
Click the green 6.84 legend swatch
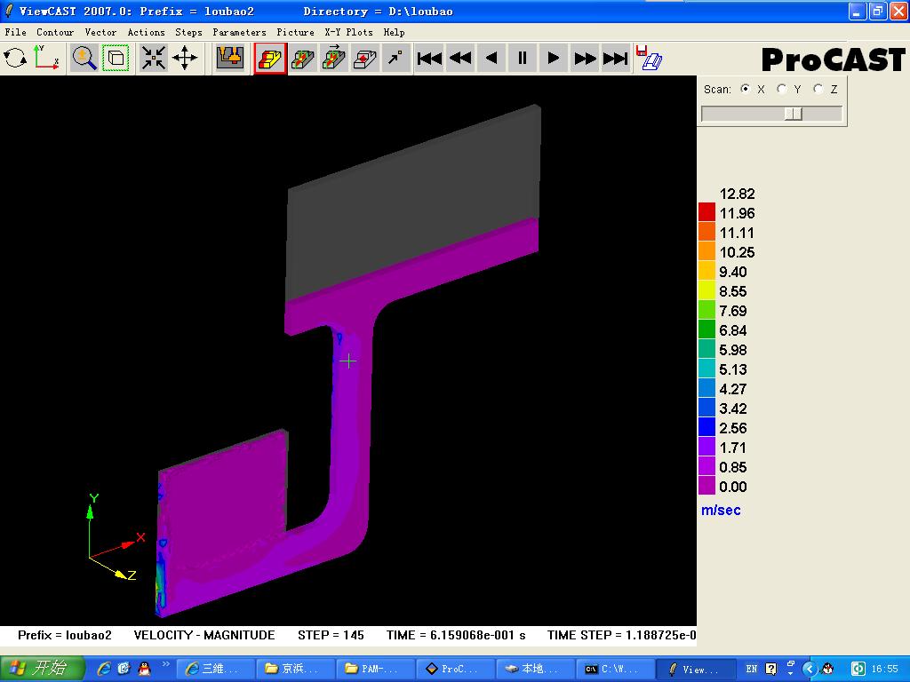(706, 329)
